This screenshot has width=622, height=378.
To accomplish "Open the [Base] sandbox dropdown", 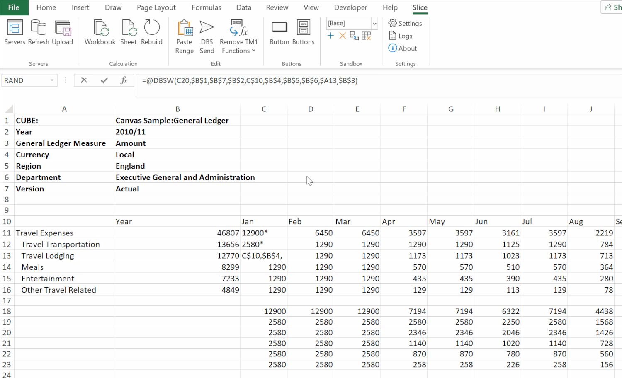I will tap(374, 23).
